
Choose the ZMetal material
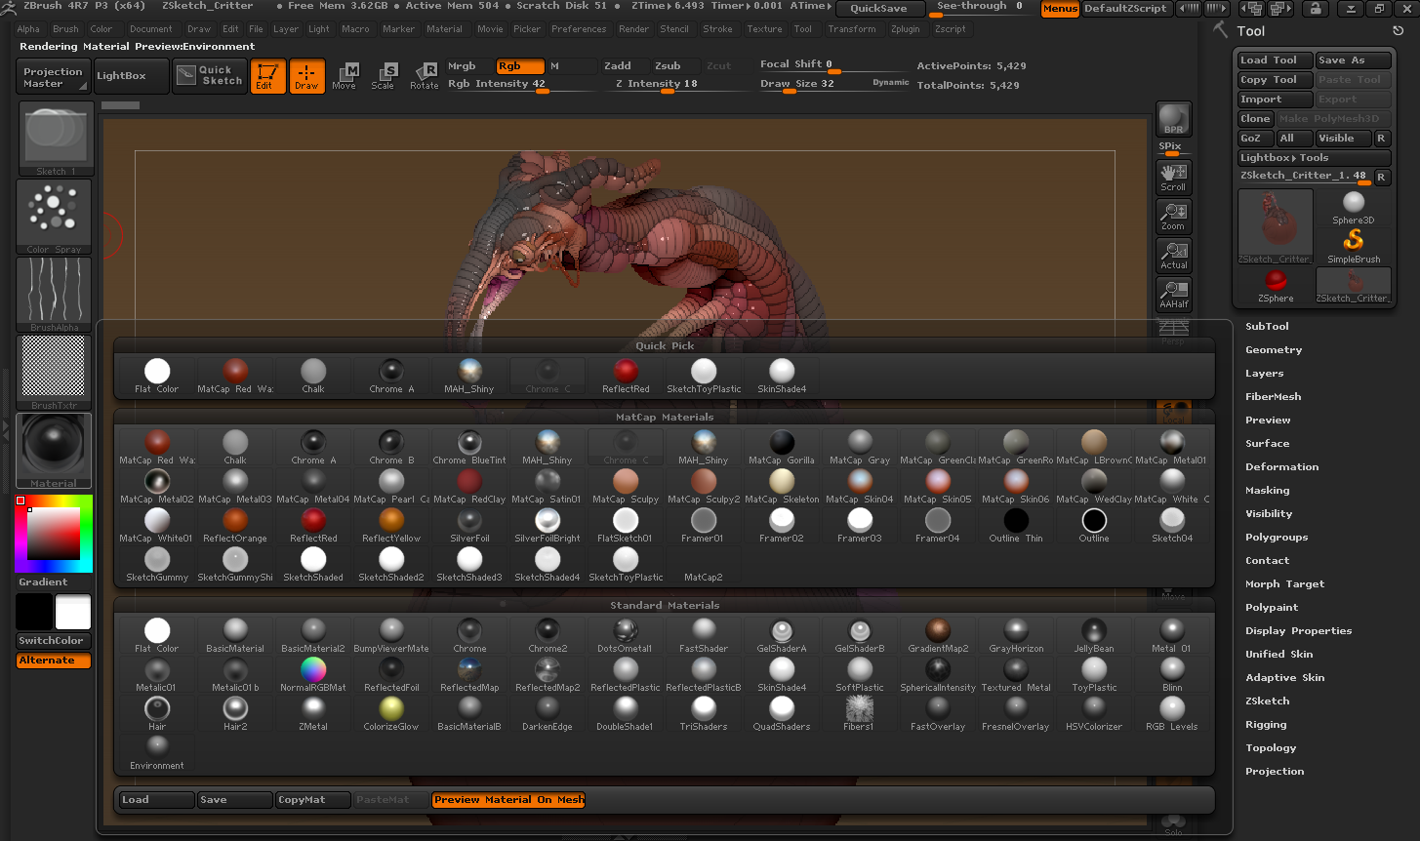coord(313,714)
